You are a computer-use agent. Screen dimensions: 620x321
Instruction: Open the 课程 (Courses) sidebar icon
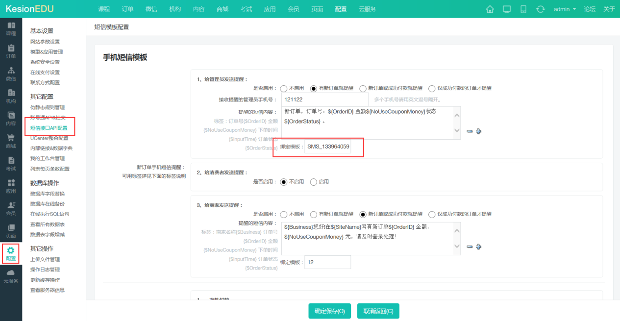pos(11,29)
